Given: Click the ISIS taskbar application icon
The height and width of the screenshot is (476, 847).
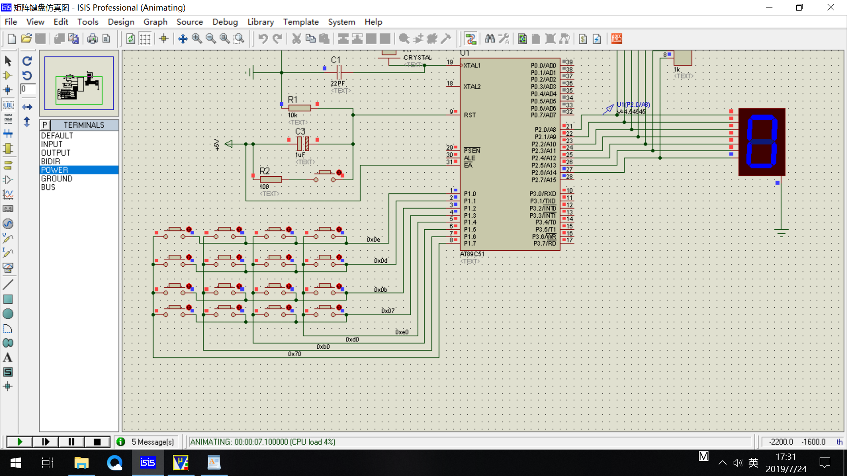Looking at the screenshot, I should point(147,463).
